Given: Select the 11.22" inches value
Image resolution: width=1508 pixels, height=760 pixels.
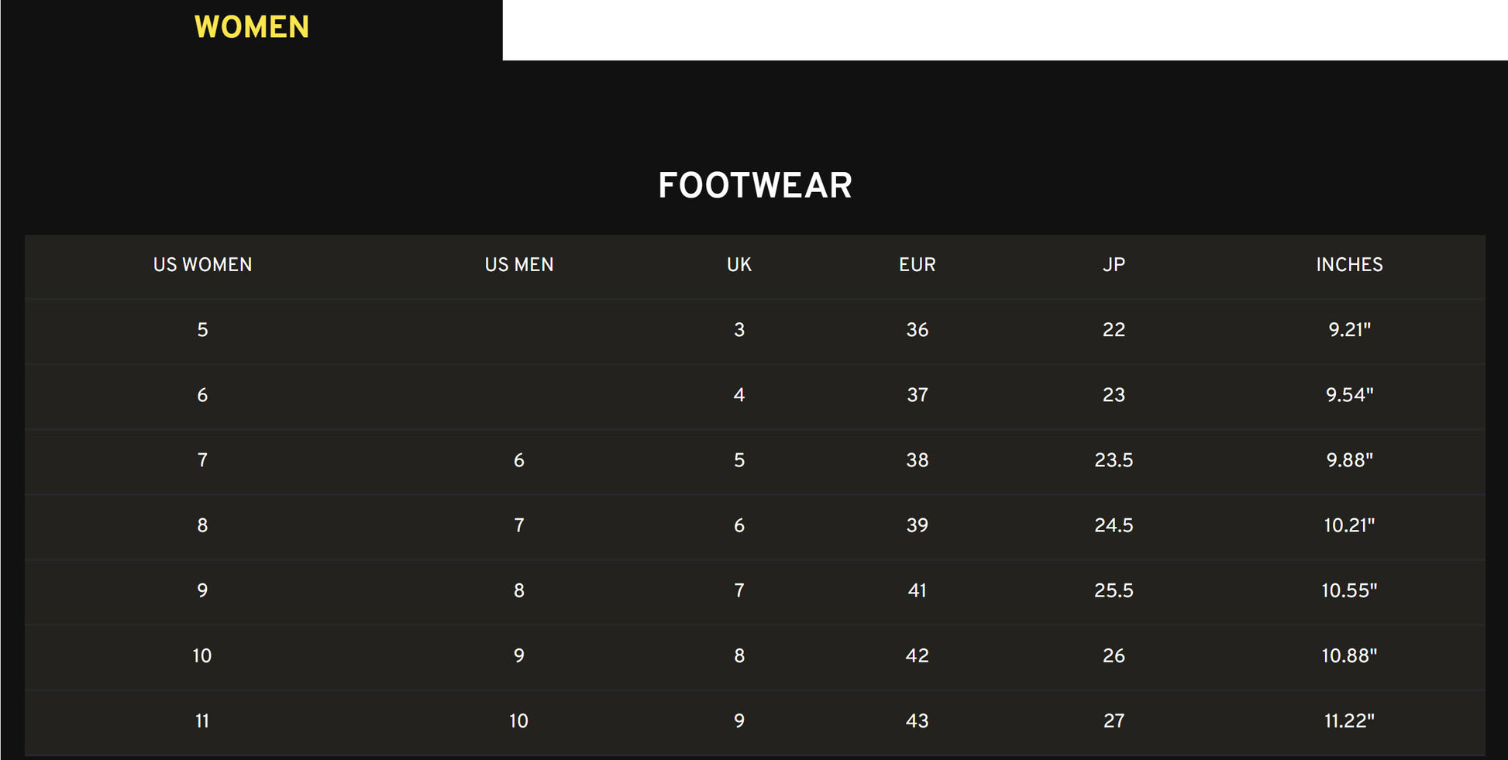Looking at the screenshot, I should (1349, 721).
